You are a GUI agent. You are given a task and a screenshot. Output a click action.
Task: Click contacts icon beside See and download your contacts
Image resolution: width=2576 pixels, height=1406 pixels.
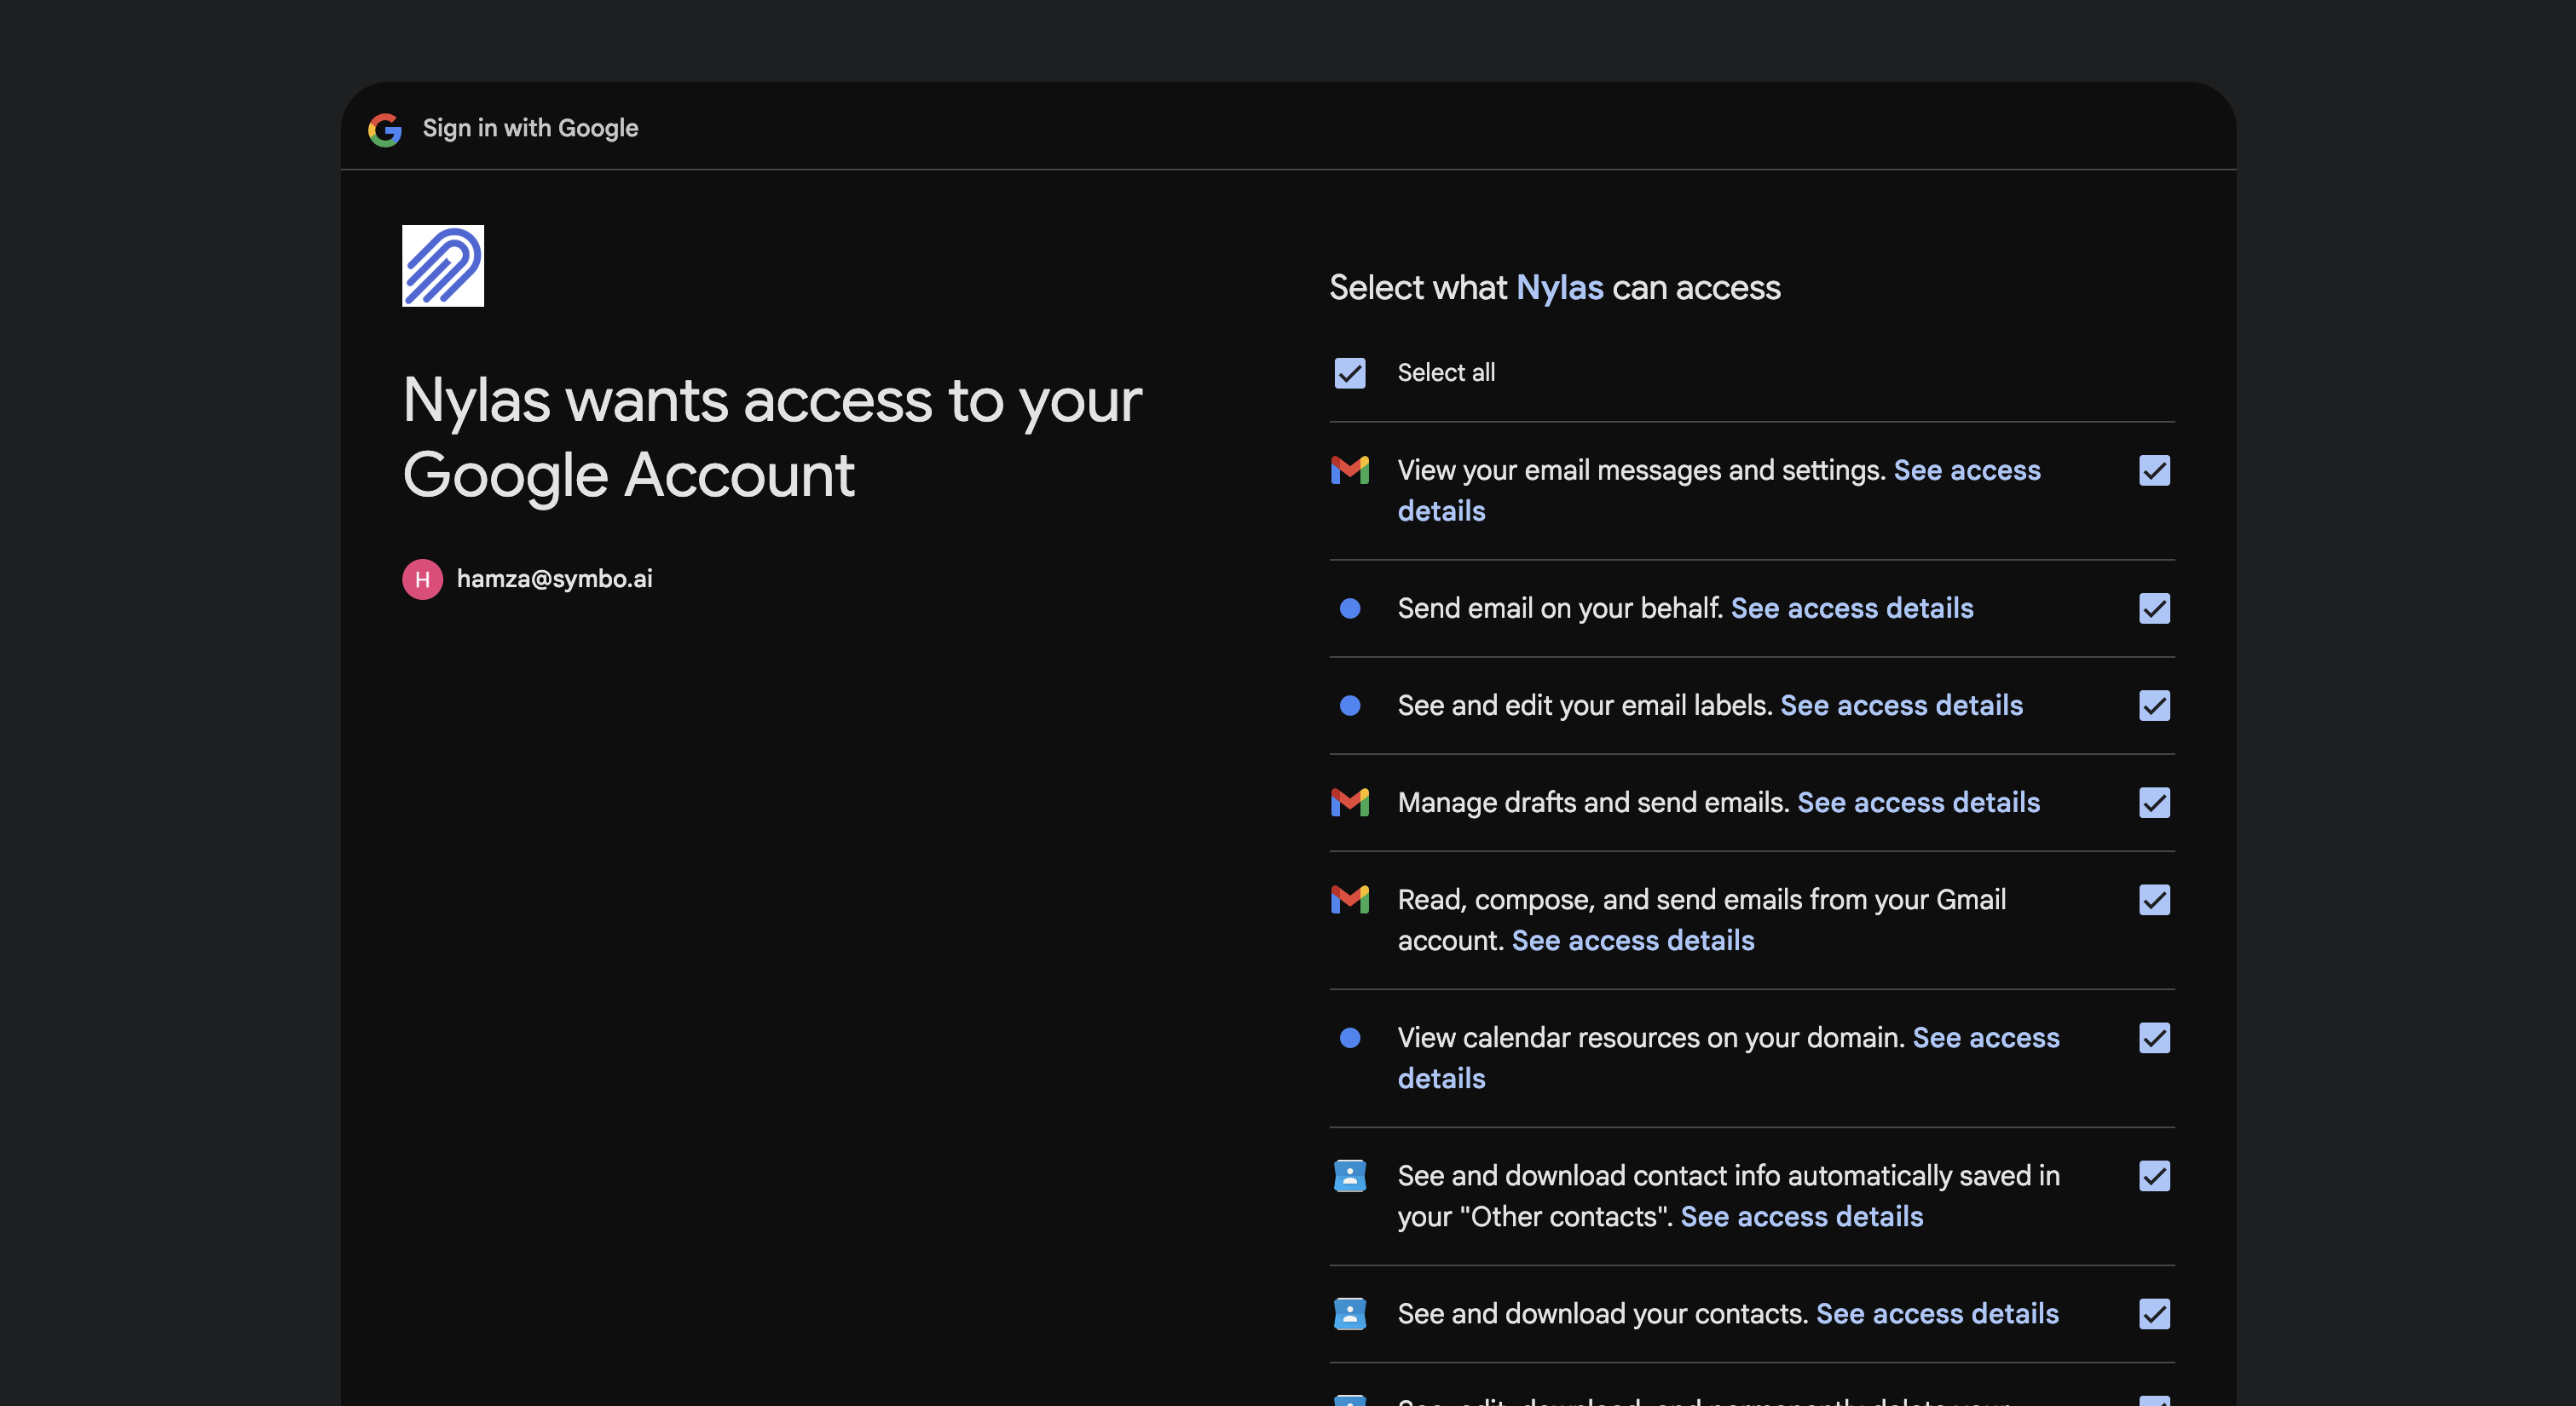pyautogui.click(x=1350, y=1314)
